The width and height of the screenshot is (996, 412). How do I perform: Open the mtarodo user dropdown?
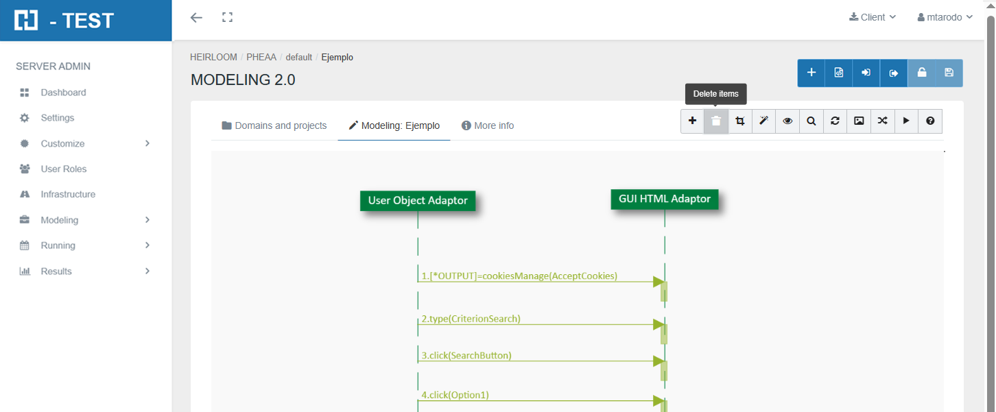coord(945,17)
